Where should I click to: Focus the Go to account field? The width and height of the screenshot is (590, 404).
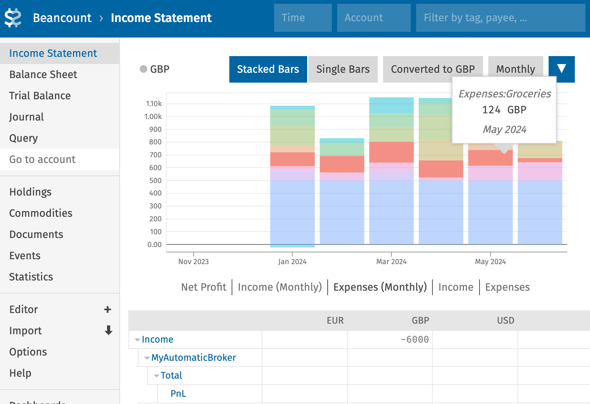60,160
